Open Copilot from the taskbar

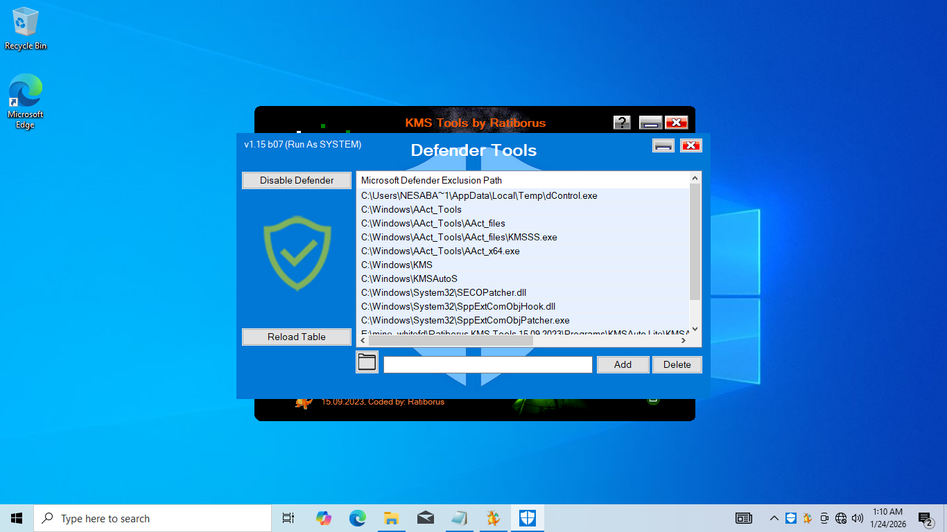point(324,518)
